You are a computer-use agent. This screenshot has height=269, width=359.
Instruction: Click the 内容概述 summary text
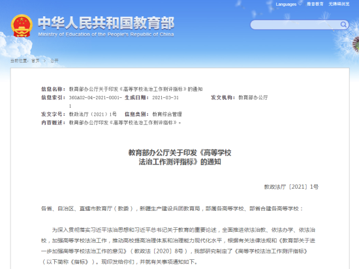coord(125,123)
